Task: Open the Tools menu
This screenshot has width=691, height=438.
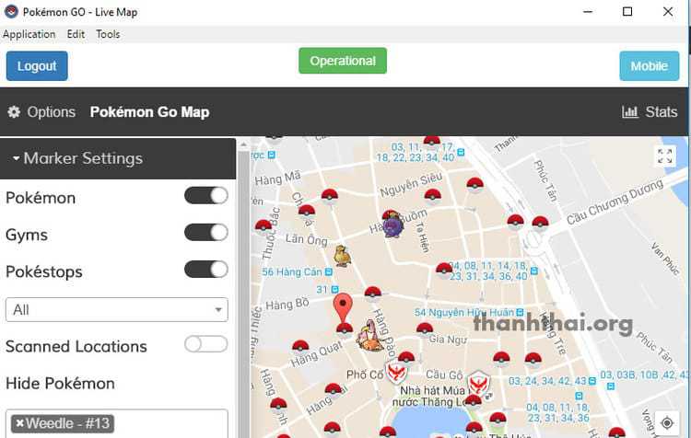Action: tap(108, 34)
